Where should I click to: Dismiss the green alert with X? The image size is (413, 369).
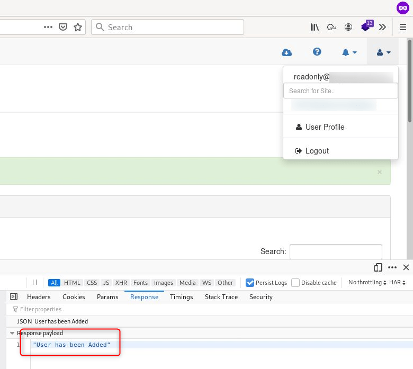tap(379, 172)
